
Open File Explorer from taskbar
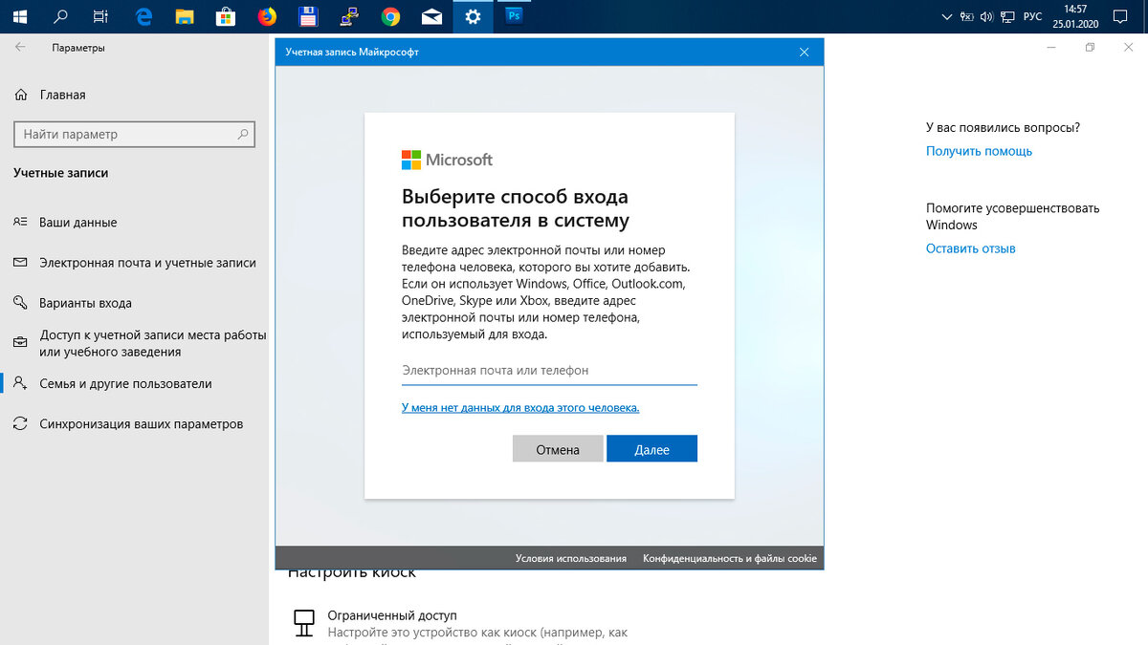coord(186,16)
